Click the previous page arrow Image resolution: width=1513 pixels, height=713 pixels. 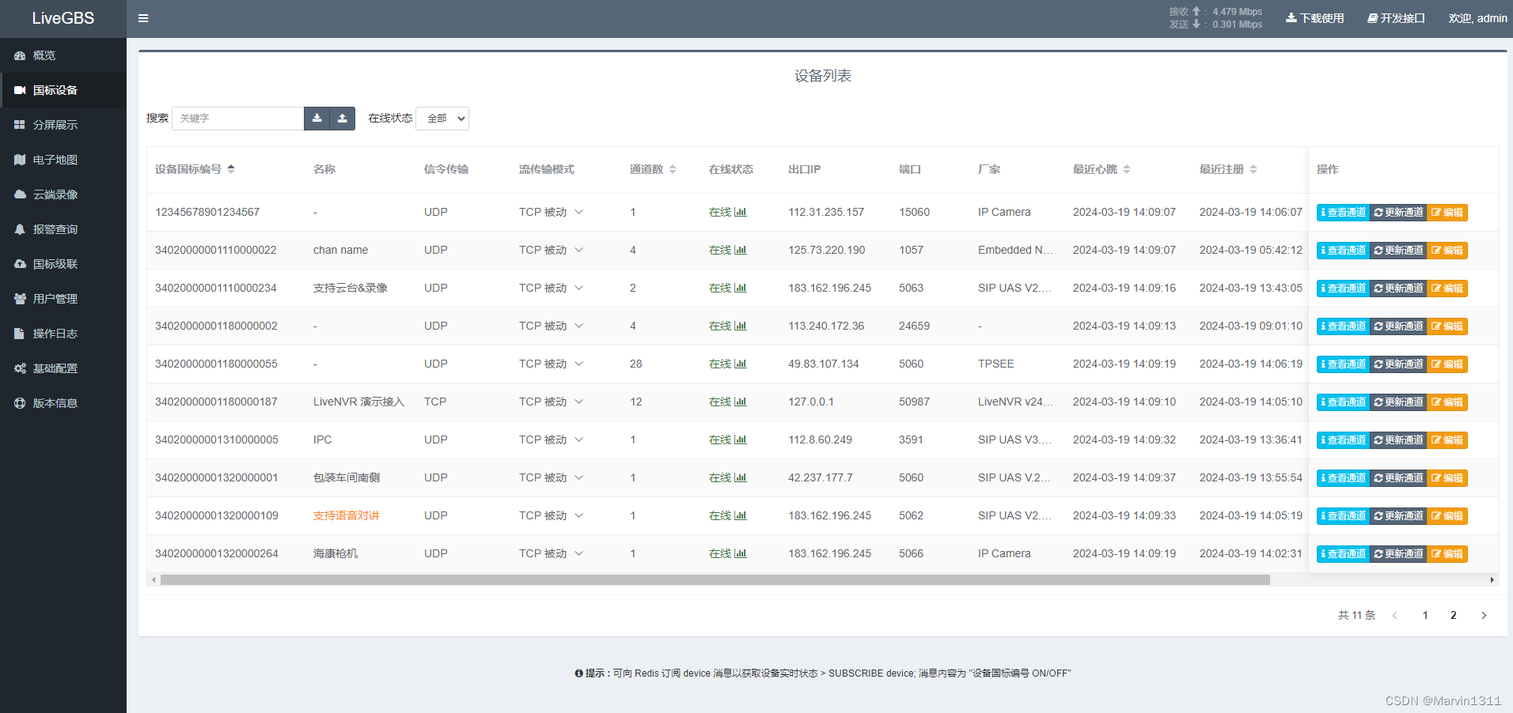pos(1395,615)
